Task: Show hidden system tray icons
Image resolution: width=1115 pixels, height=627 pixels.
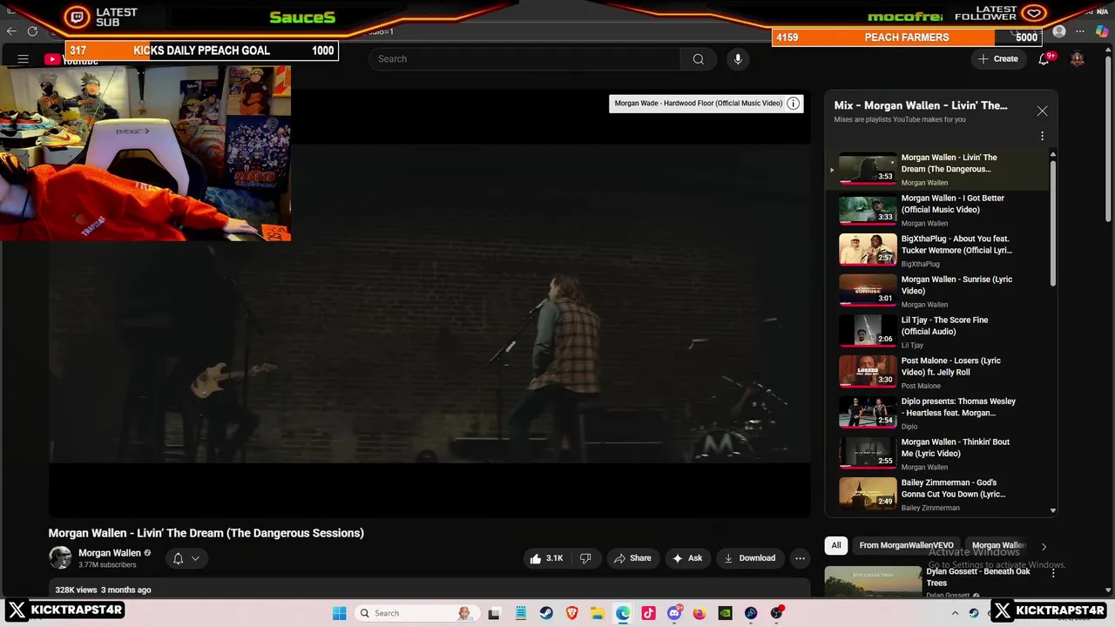Action: 955,613
